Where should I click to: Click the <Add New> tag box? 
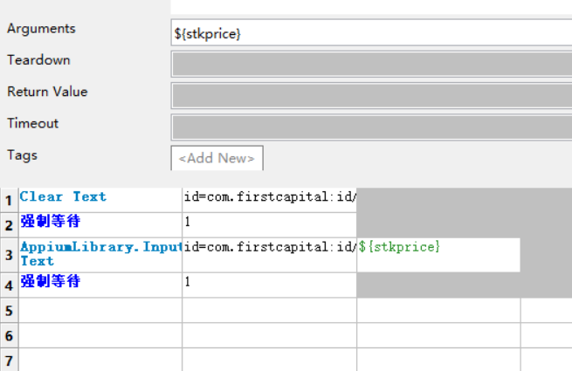[217, 158]
